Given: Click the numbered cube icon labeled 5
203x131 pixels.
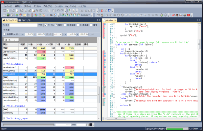Looking at the screenshot, I should coord(78,15).
